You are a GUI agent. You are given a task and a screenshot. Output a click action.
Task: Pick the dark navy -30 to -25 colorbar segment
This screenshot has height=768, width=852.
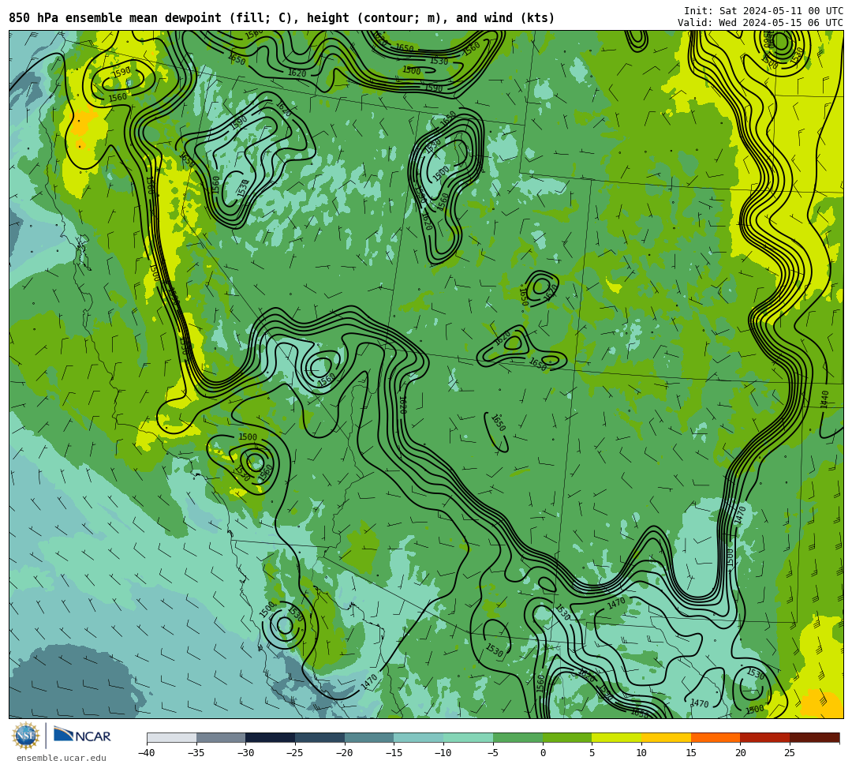coord(271,737)
